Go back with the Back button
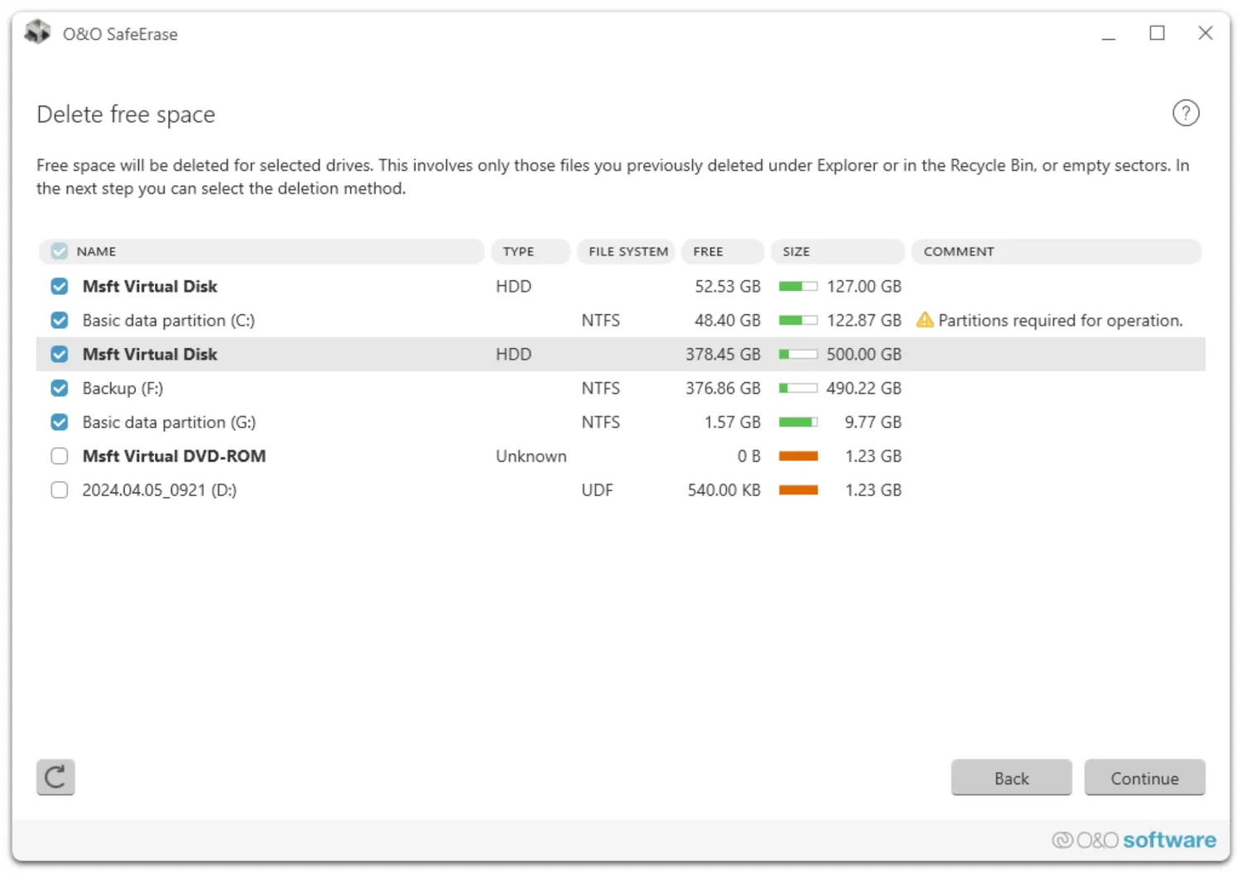The width and height of the screenshot is (1242, 873). coord(1011,778)
